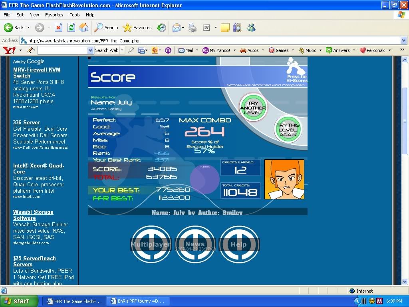Viewport: 409px width, 307px height.
Task: Expand the Games toolbar dropdown arrow
Action: (x=293, y=50)
